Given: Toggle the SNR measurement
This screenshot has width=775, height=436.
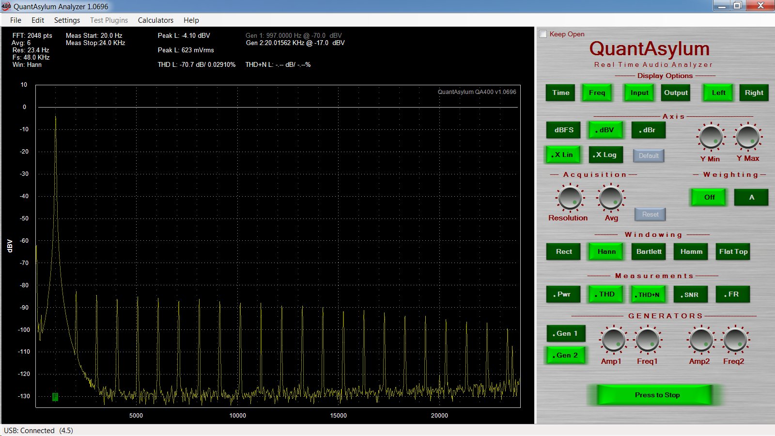Looking at the screenshot, I should (691, 294).
